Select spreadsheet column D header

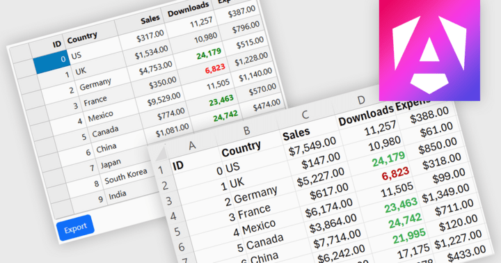coord(361,100)
